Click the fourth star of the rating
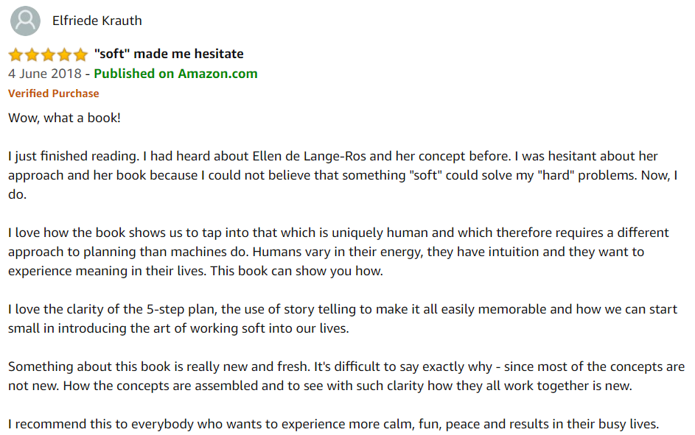 (64, 54)
